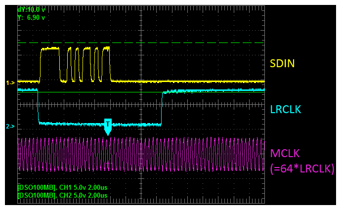Click the LRCLK falling edge
This screenshot has width=341, height=210.
pos(38,106)
